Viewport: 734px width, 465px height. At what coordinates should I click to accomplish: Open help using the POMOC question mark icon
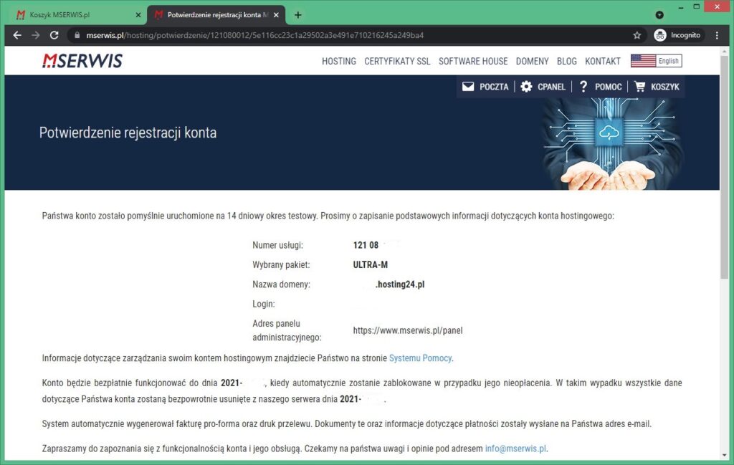583,86
